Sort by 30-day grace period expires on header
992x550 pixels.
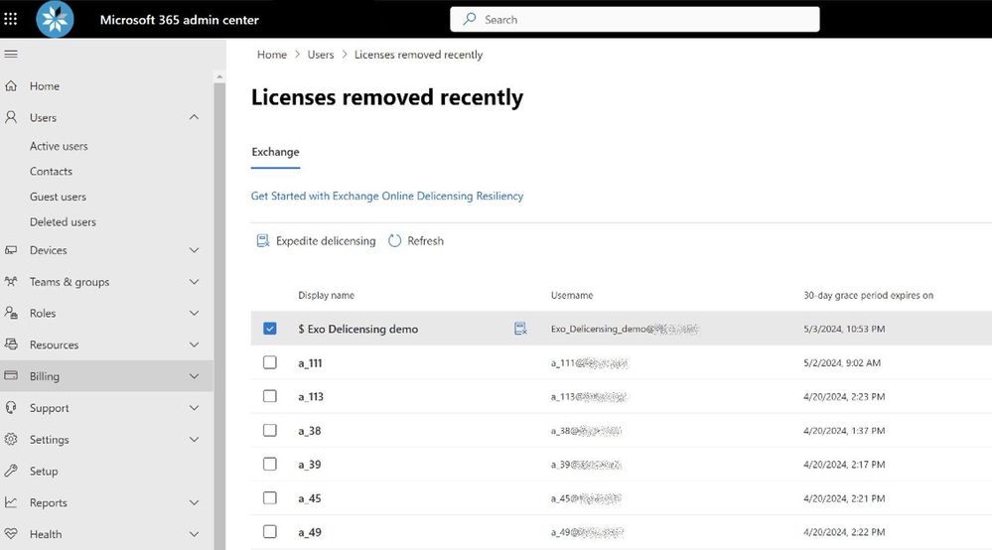point(868,295)
